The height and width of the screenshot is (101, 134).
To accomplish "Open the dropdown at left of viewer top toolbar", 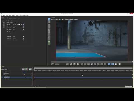I will click(x=53, y=19).
